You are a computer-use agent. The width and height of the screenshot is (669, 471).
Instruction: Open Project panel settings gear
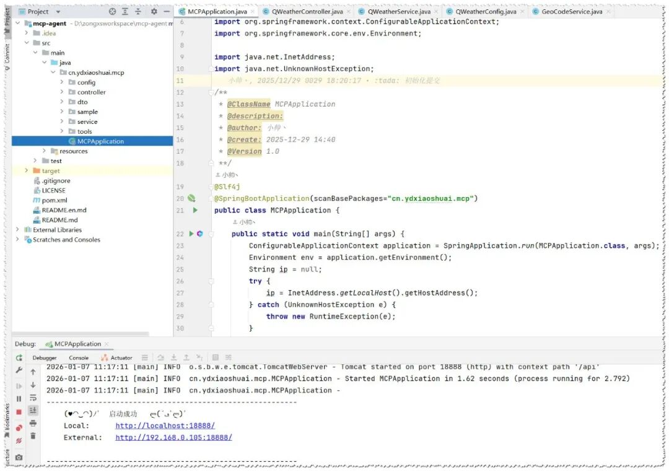[x=154, y=12]
